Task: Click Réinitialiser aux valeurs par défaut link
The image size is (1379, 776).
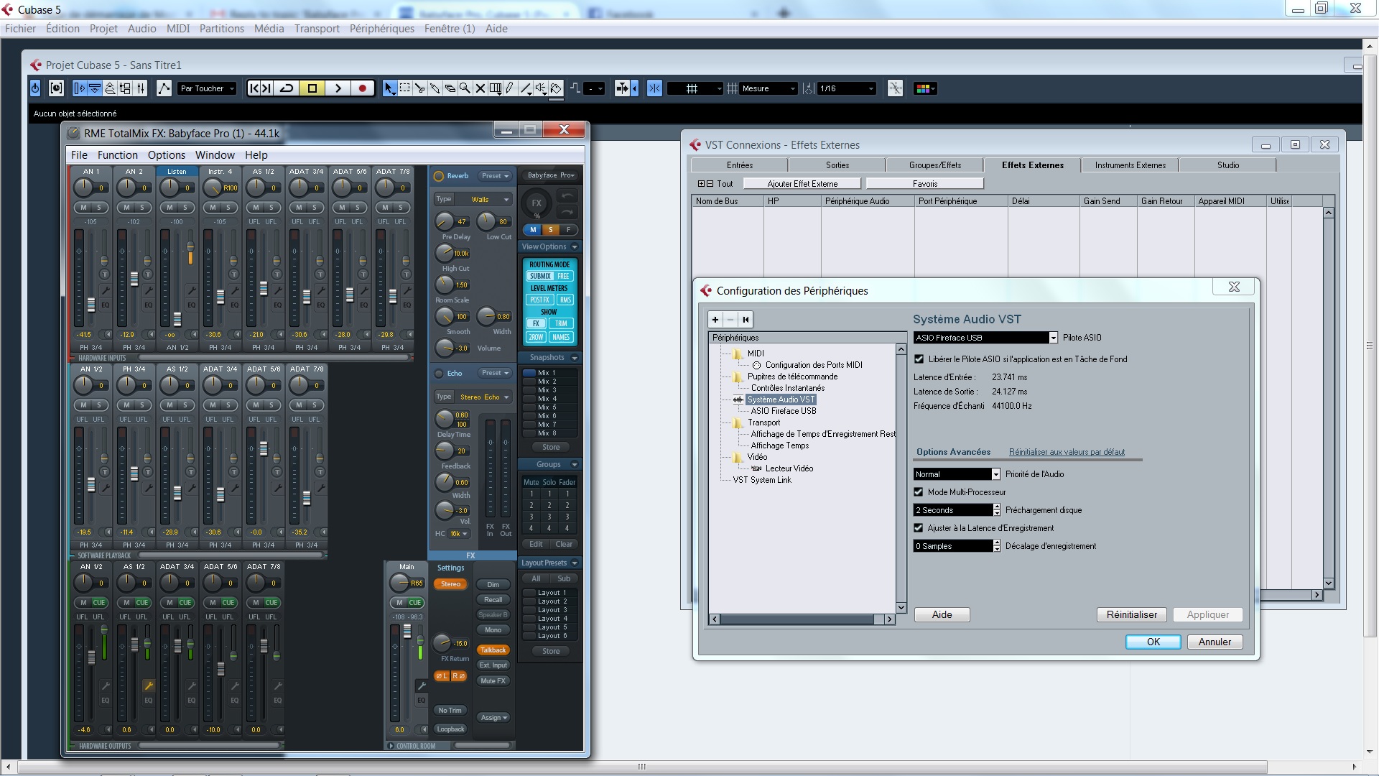Action: pyautogui.click(x=1067, y=453)
